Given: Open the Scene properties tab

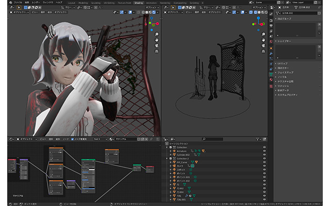Looking at the screenshot, I should 271,37.
